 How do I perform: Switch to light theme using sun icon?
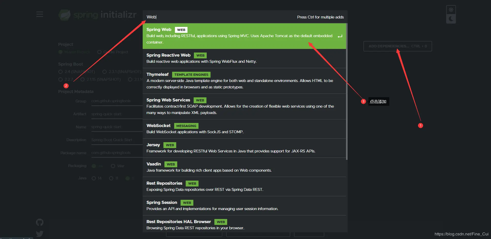pyautogui.click(x=451, y=10)
